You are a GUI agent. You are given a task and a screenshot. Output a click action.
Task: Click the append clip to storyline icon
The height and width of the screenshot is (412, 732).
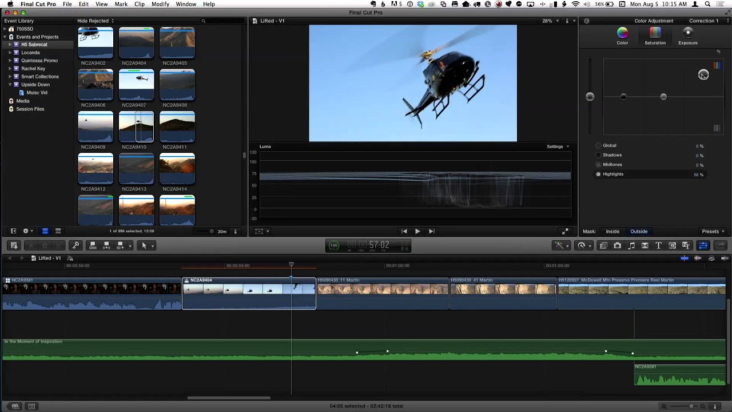pyautogui.click(x=120, y=245)
